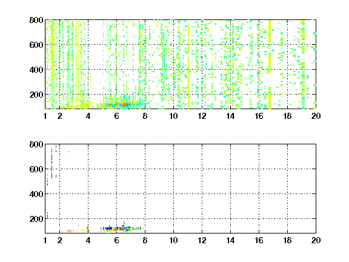
Task: Click the green vertical stripe near 19 in top plot
Action: click(x=303, y=65)
